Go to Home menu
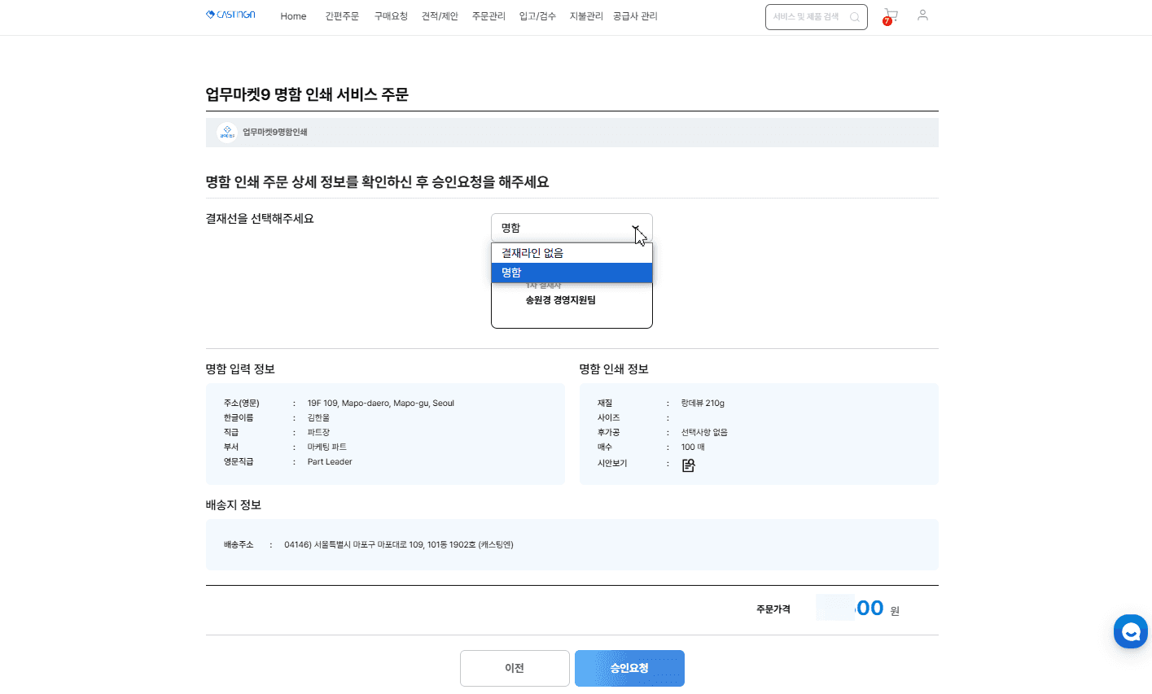Image resolution: width=1152 pixels, height=694 pixels. click(293, 16)
